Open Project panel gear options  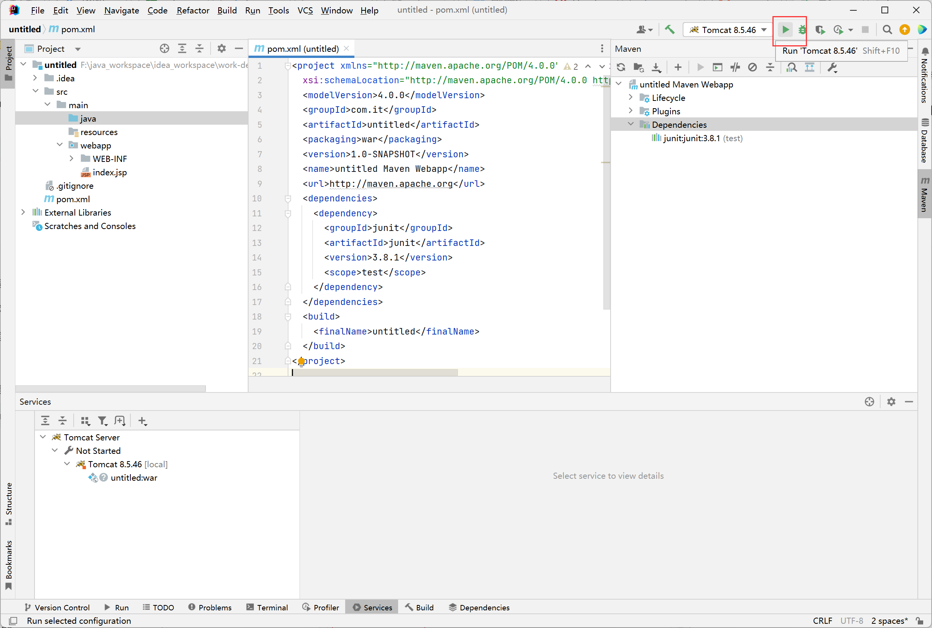pyautogui.click(x=221, y=48)
